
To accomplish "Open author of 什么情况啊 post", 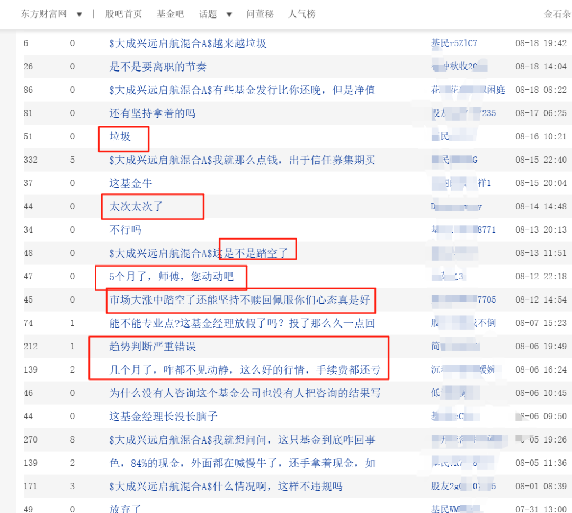I will 463,487.
